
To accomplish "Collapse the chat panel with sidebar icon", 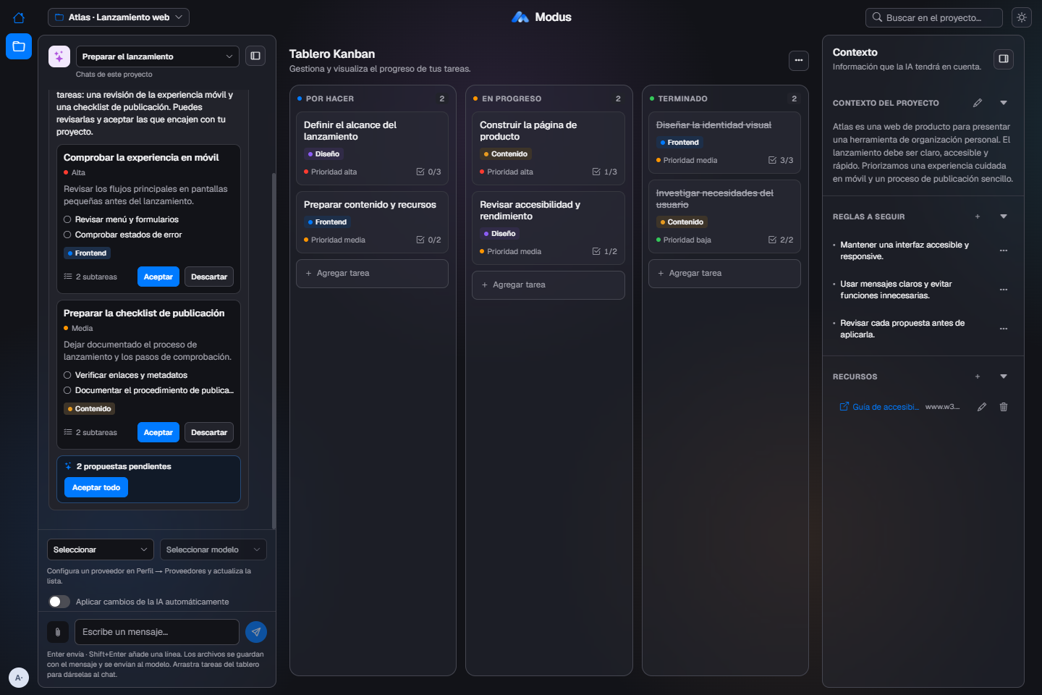I will (255, 56).
